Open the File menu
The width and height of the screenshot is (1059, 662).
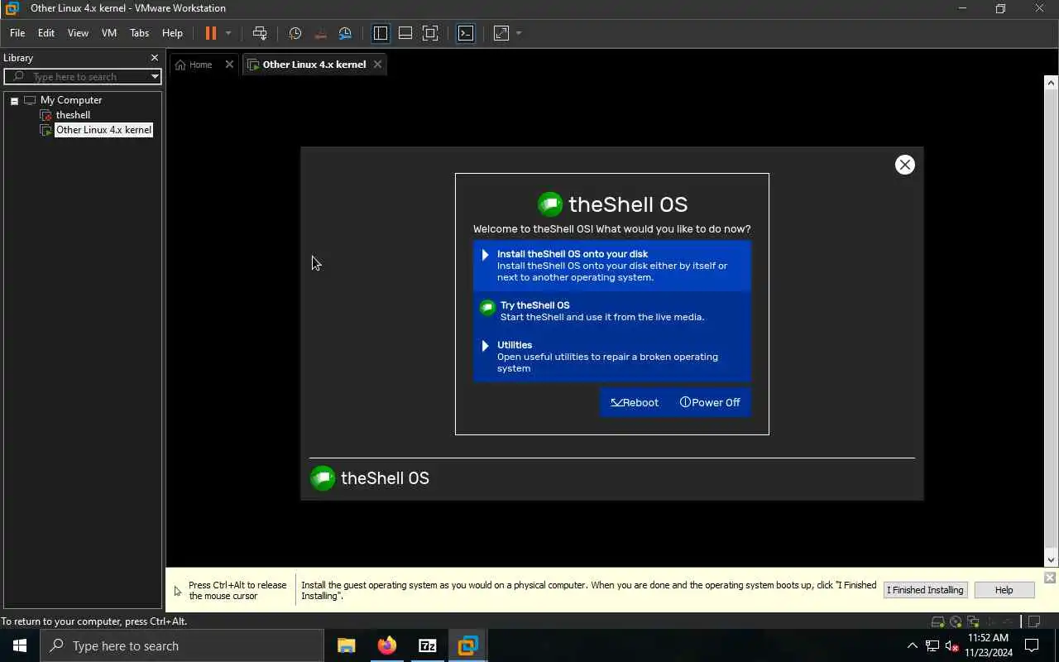(x=17, y=33)
